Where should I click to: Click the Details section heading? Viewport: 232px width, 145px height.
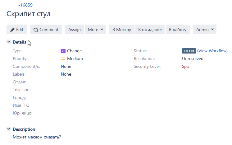click(x=19, y=42)
